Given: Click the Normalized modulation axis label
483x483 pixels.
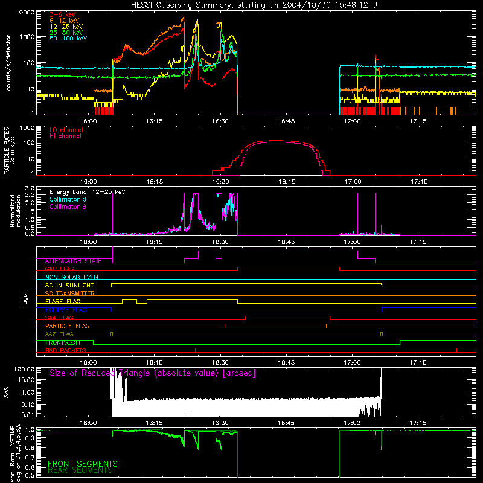Looking at the screenshot, I should [x=15, y=211].
